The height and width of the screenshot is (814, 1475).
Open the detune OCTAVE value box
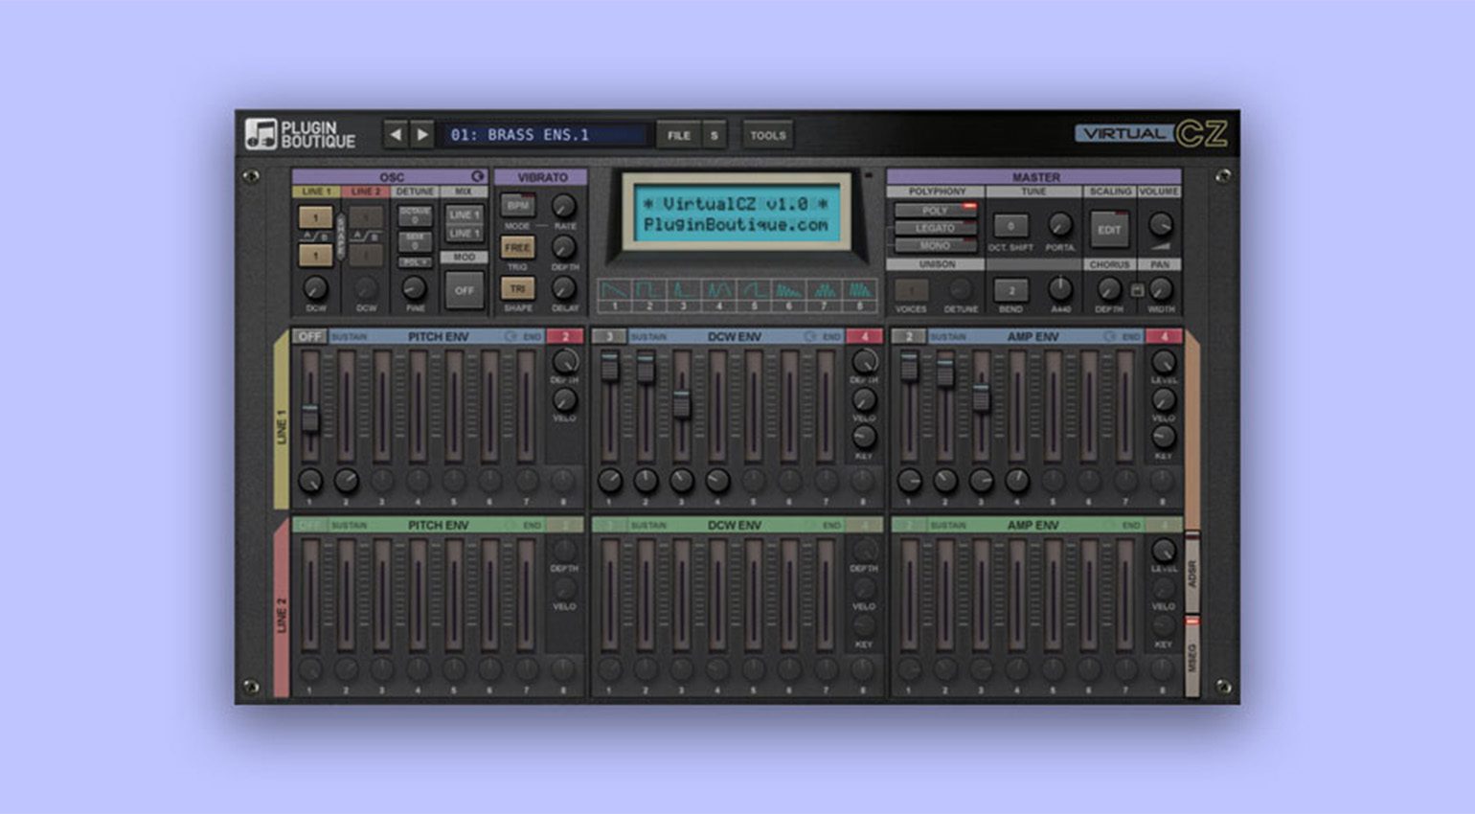(415, 216)
